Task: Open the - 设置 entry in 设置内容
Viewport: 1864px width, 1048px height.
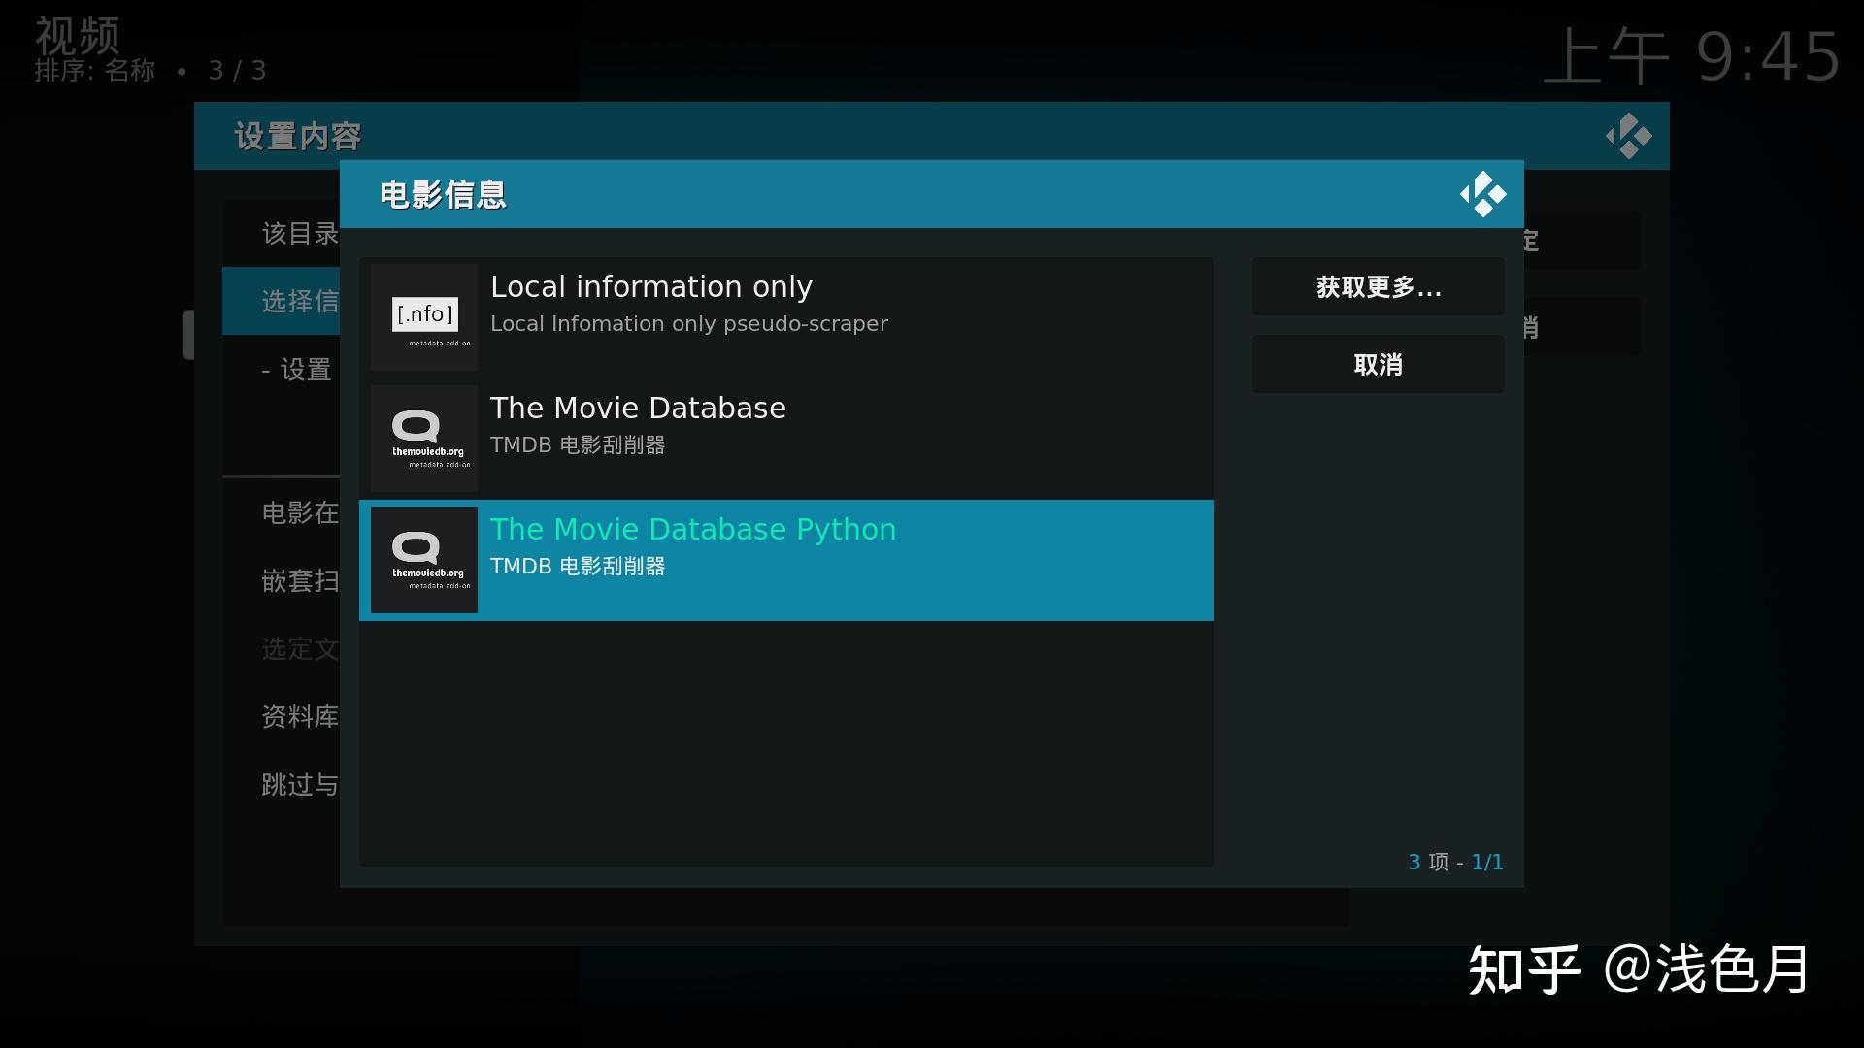Action: 282,369
